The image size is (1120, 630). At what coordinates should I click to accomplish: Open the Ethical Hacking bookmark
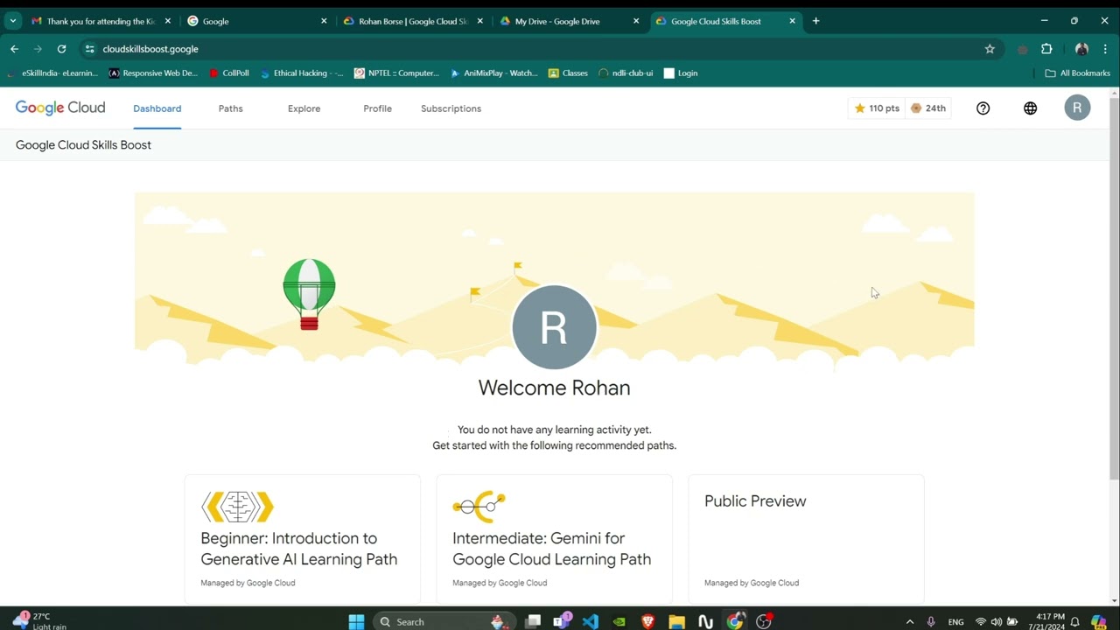(302, 73)
